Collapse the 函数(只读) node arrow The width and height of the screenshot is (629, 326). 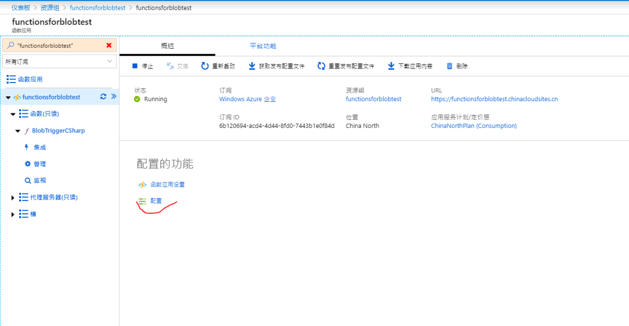pos(13,114)
